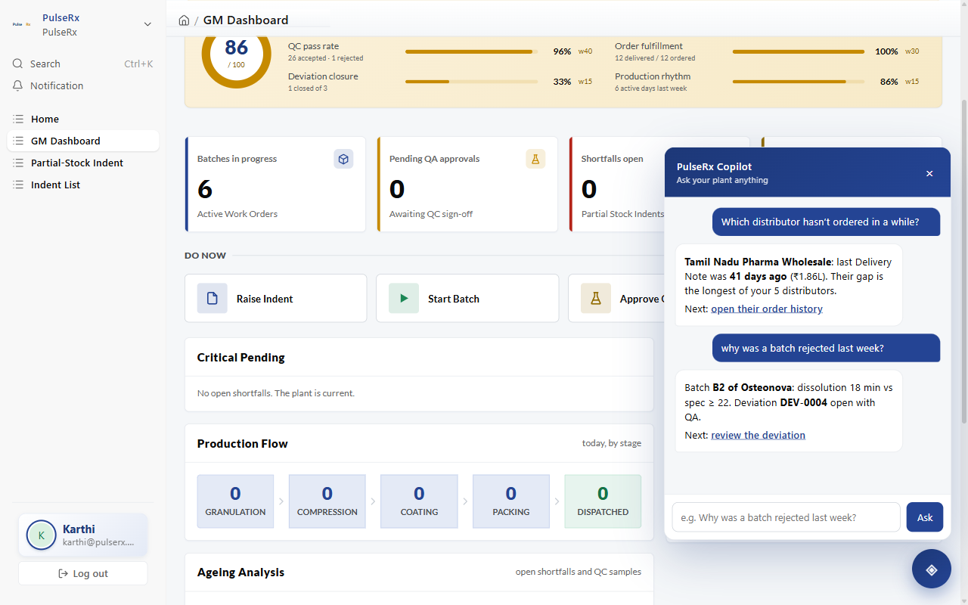
Task: Click the list icon beside Home
Action: coord(18,119)
